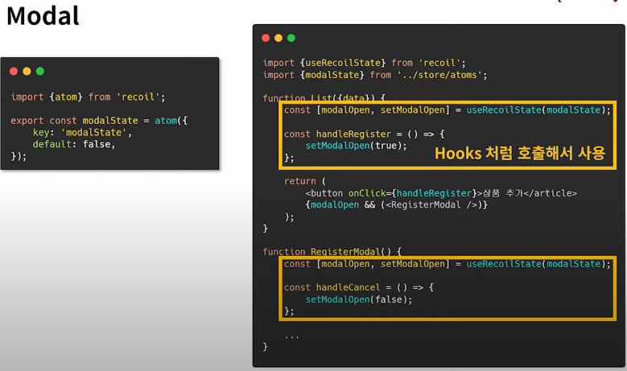Click the yellow dot on the atom code window

27,71
